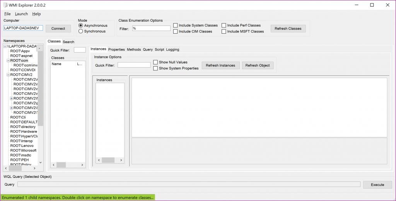Screen dimensions: 396x201
Task: Collapse the \\LAPTOPR-DADA root node
Action: coord(5,46)
